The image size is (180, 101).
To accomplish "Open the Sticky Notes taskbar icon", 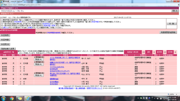I will pyautogui.click(x=20, y=99).
